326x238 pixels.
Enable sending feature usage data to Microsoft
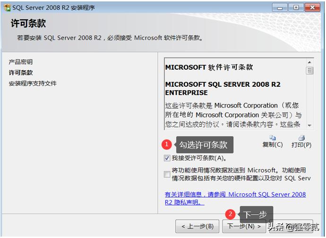[x=167, y=174]
